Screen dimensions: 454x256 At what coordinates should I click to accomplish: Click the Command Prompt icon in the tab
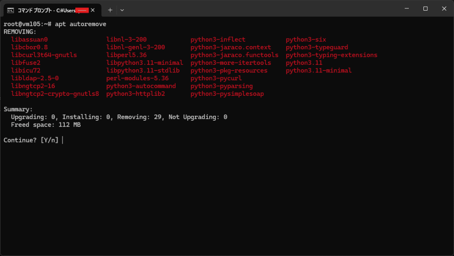[x=10, y=10]
